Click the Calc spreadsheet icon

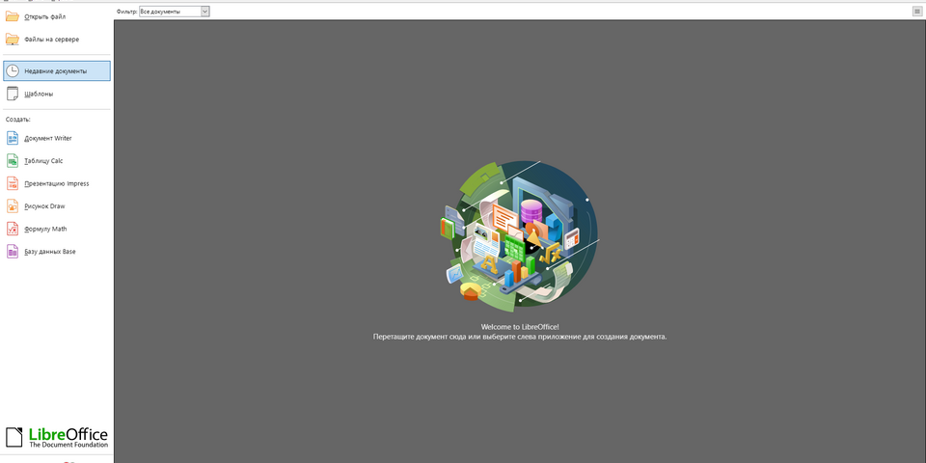(13, 161)
